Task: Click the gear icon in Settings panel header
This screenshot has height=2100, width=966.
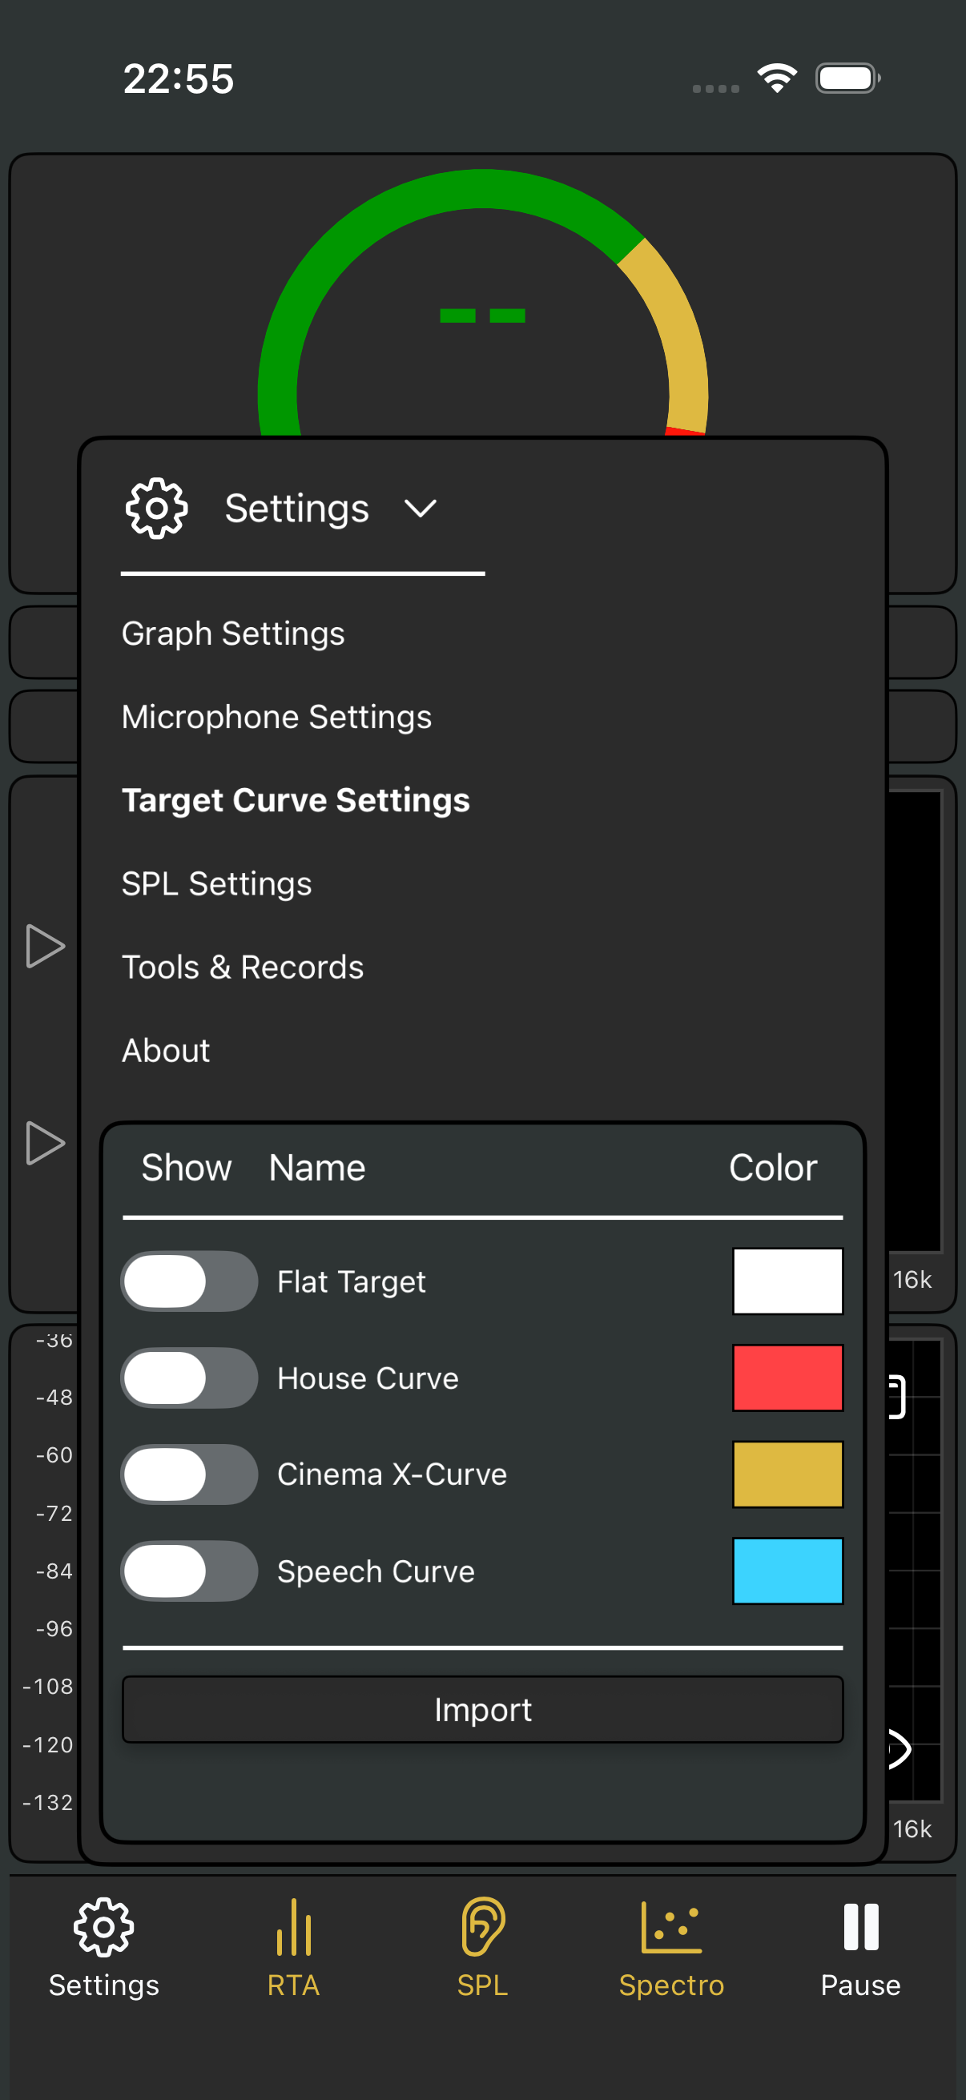Action: click(156, 509)
